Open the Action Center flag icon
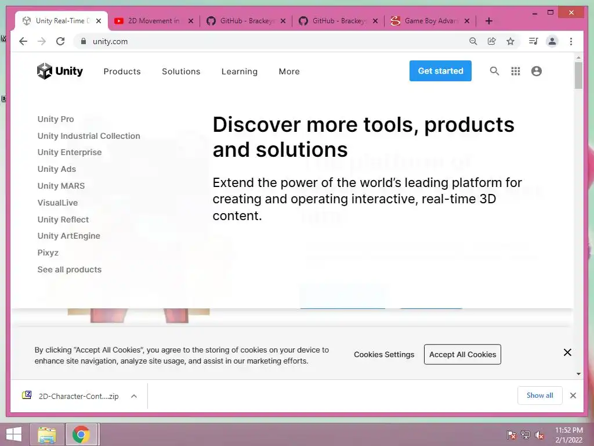594x446 pixels. click(511, 435)
